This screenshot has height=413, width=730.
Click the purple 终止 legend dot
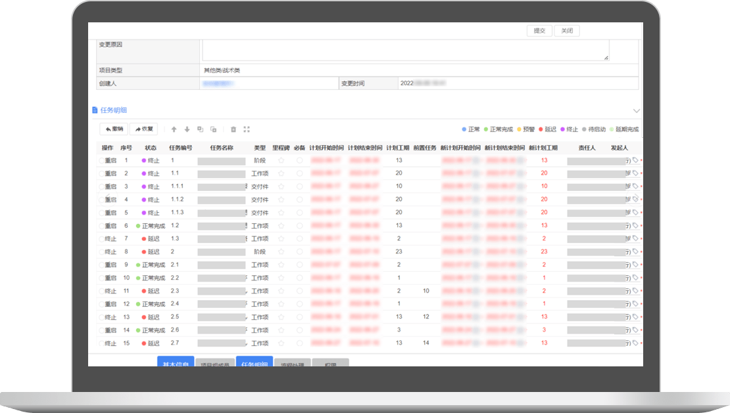point(562,129)
